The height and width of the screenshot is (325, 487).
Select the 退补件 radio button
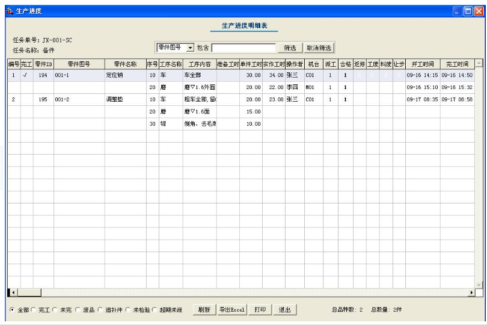(x=100, y=309)
